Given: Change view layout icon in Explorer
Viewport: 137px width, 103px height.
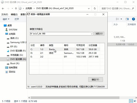Looking at the screenshot, I should tap(118, 19).
